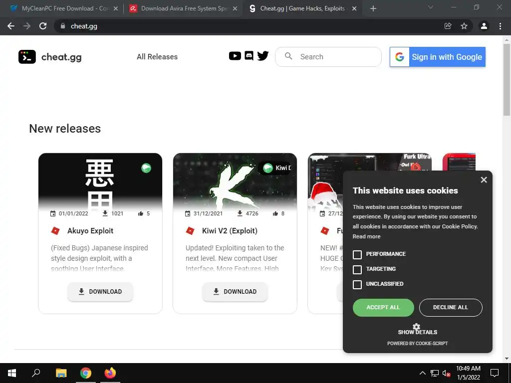The height and width of the screenshot is (383, 511).
Task: Click the lock icon beside cheat.gg URL
Action: pos(63,26)
